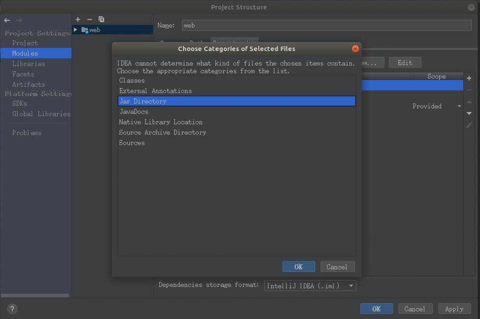Expand the web module node
Viewport: 480px width, 319px height.
pos(75,30)
